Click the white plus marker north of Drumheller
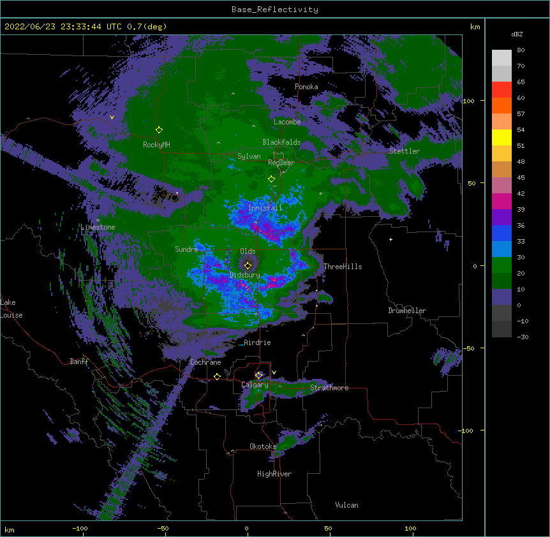Screen dimensions: 550x537 click(x=390, y=239)
